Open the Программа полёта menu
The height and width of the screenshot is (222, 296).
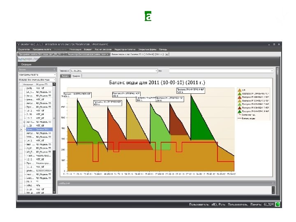42,49
